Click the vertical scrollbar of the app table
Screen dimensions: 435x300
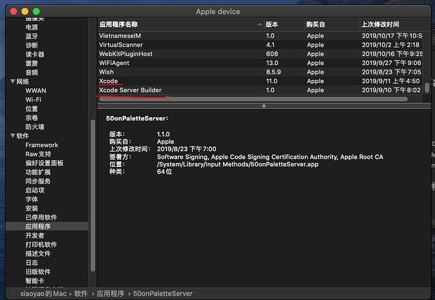click(x=427, y=88)
